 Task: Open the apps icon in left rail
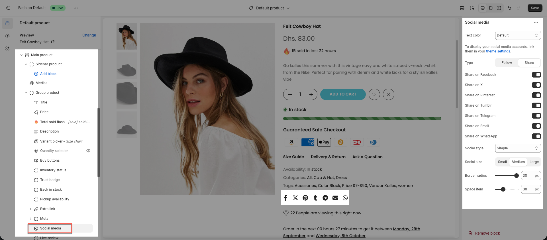[7, 48]
